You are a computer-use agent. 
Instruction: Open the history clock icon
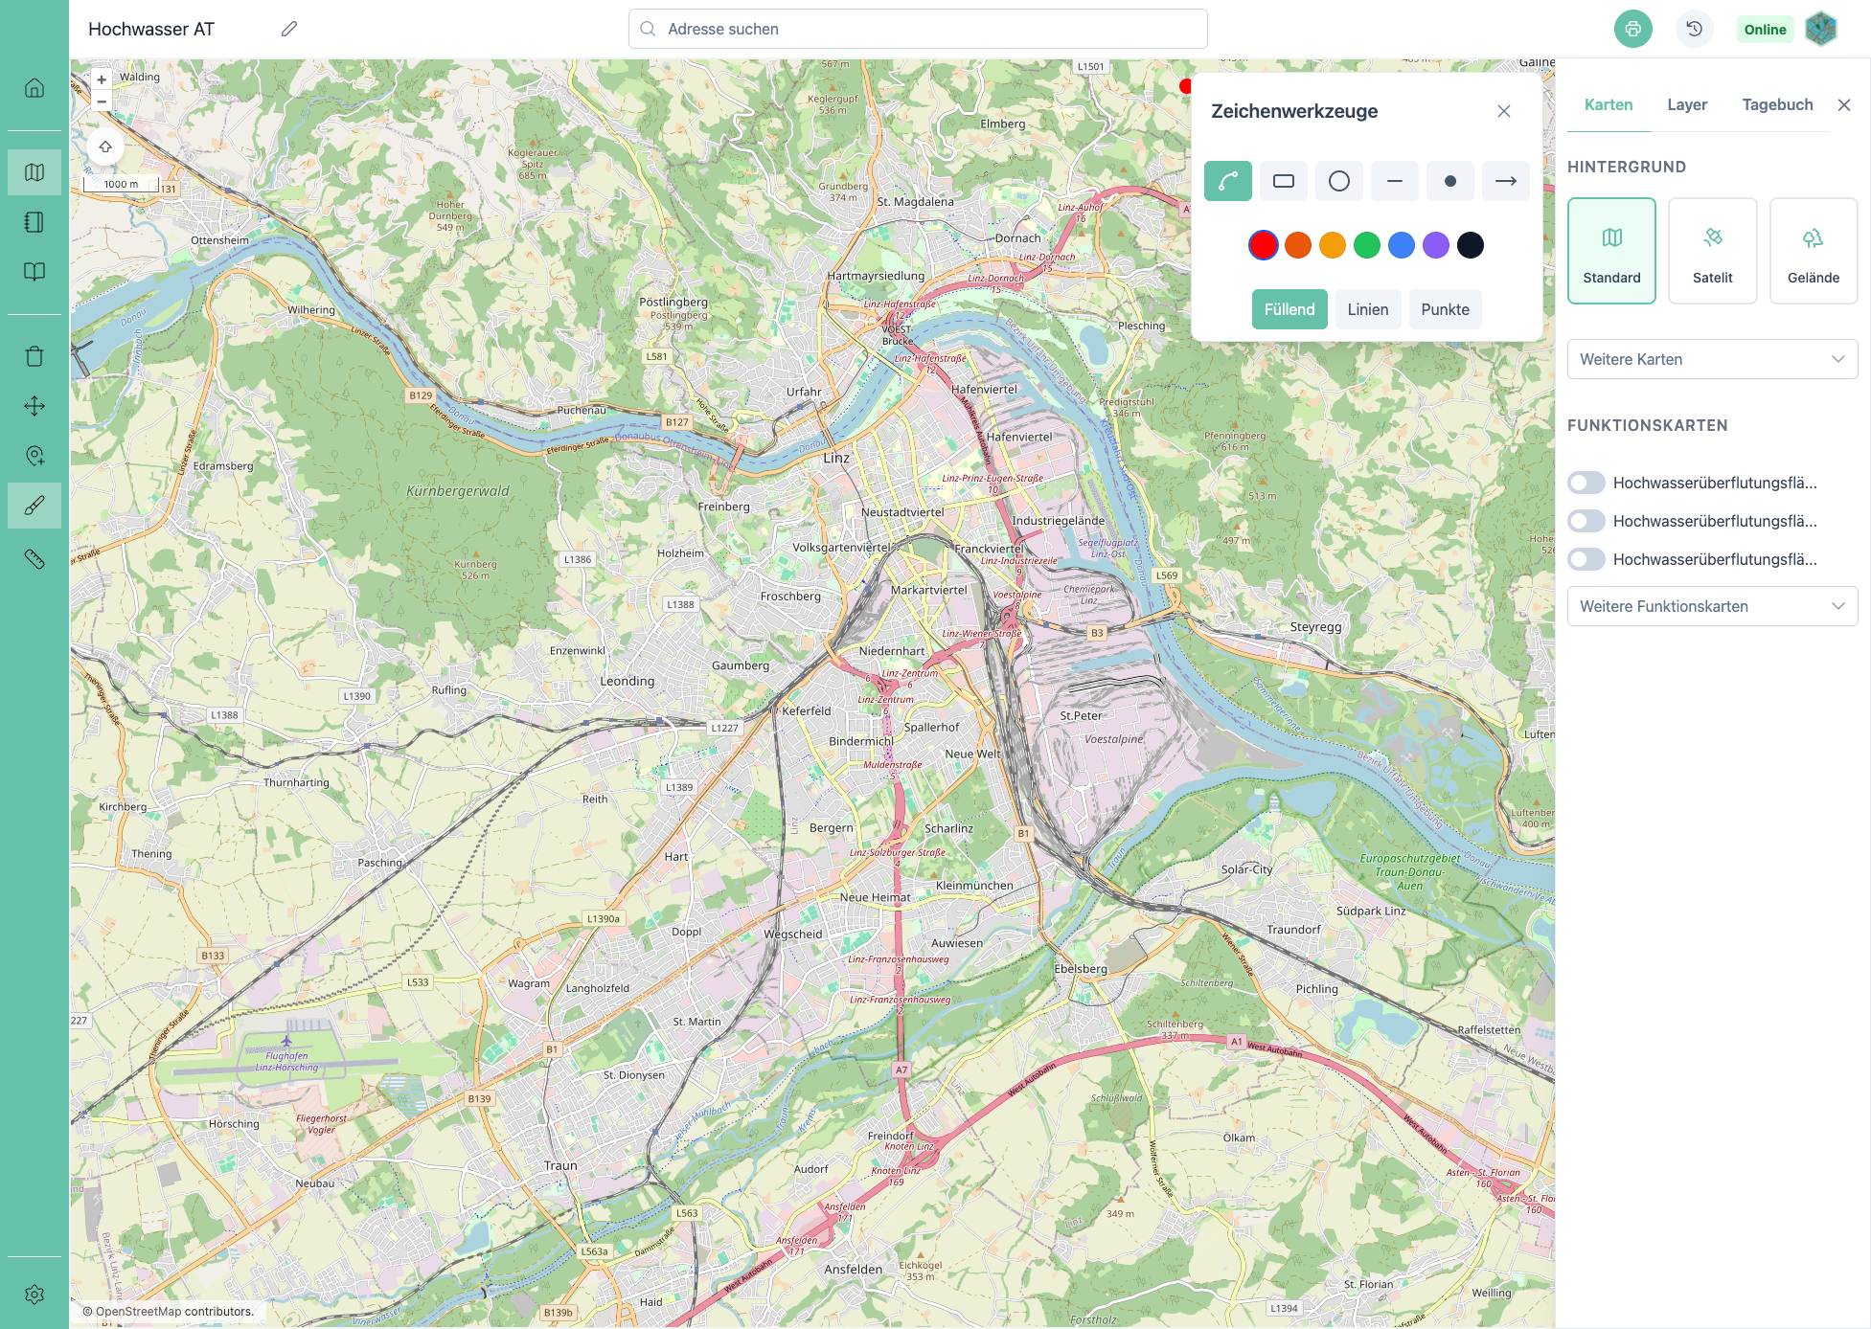(x=1694, y=29)
